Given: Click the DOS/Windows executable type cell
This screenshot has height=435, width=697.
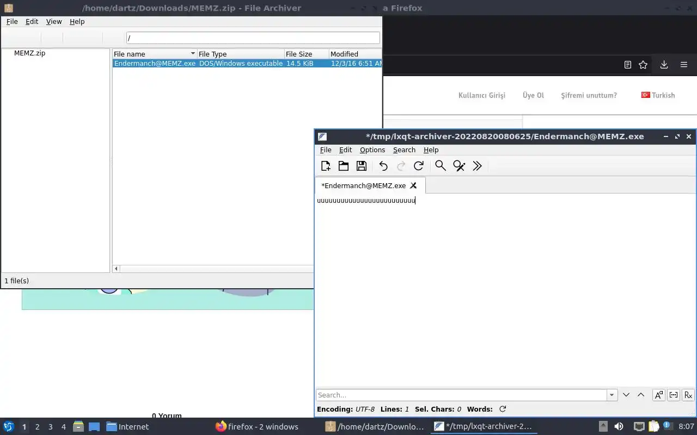Looking at the screenshot, I should point(241,64).
